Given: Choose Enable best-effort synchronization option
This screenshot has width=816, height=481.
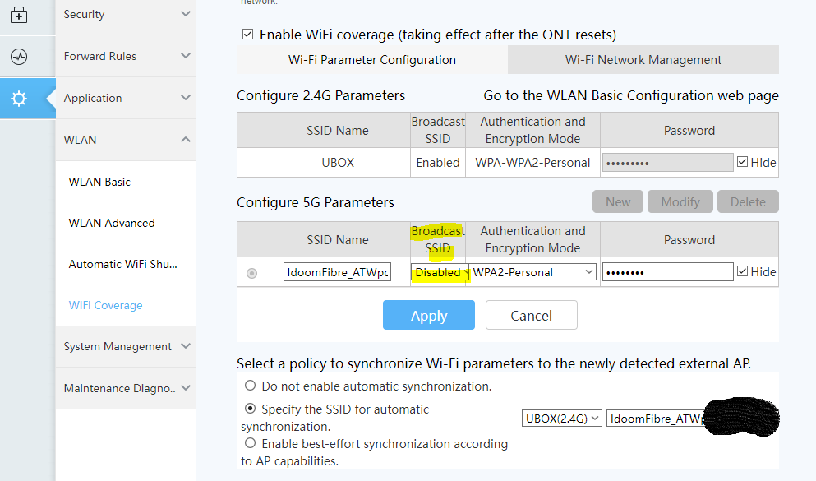Looking at the screenshot, I should coord(251,443).
